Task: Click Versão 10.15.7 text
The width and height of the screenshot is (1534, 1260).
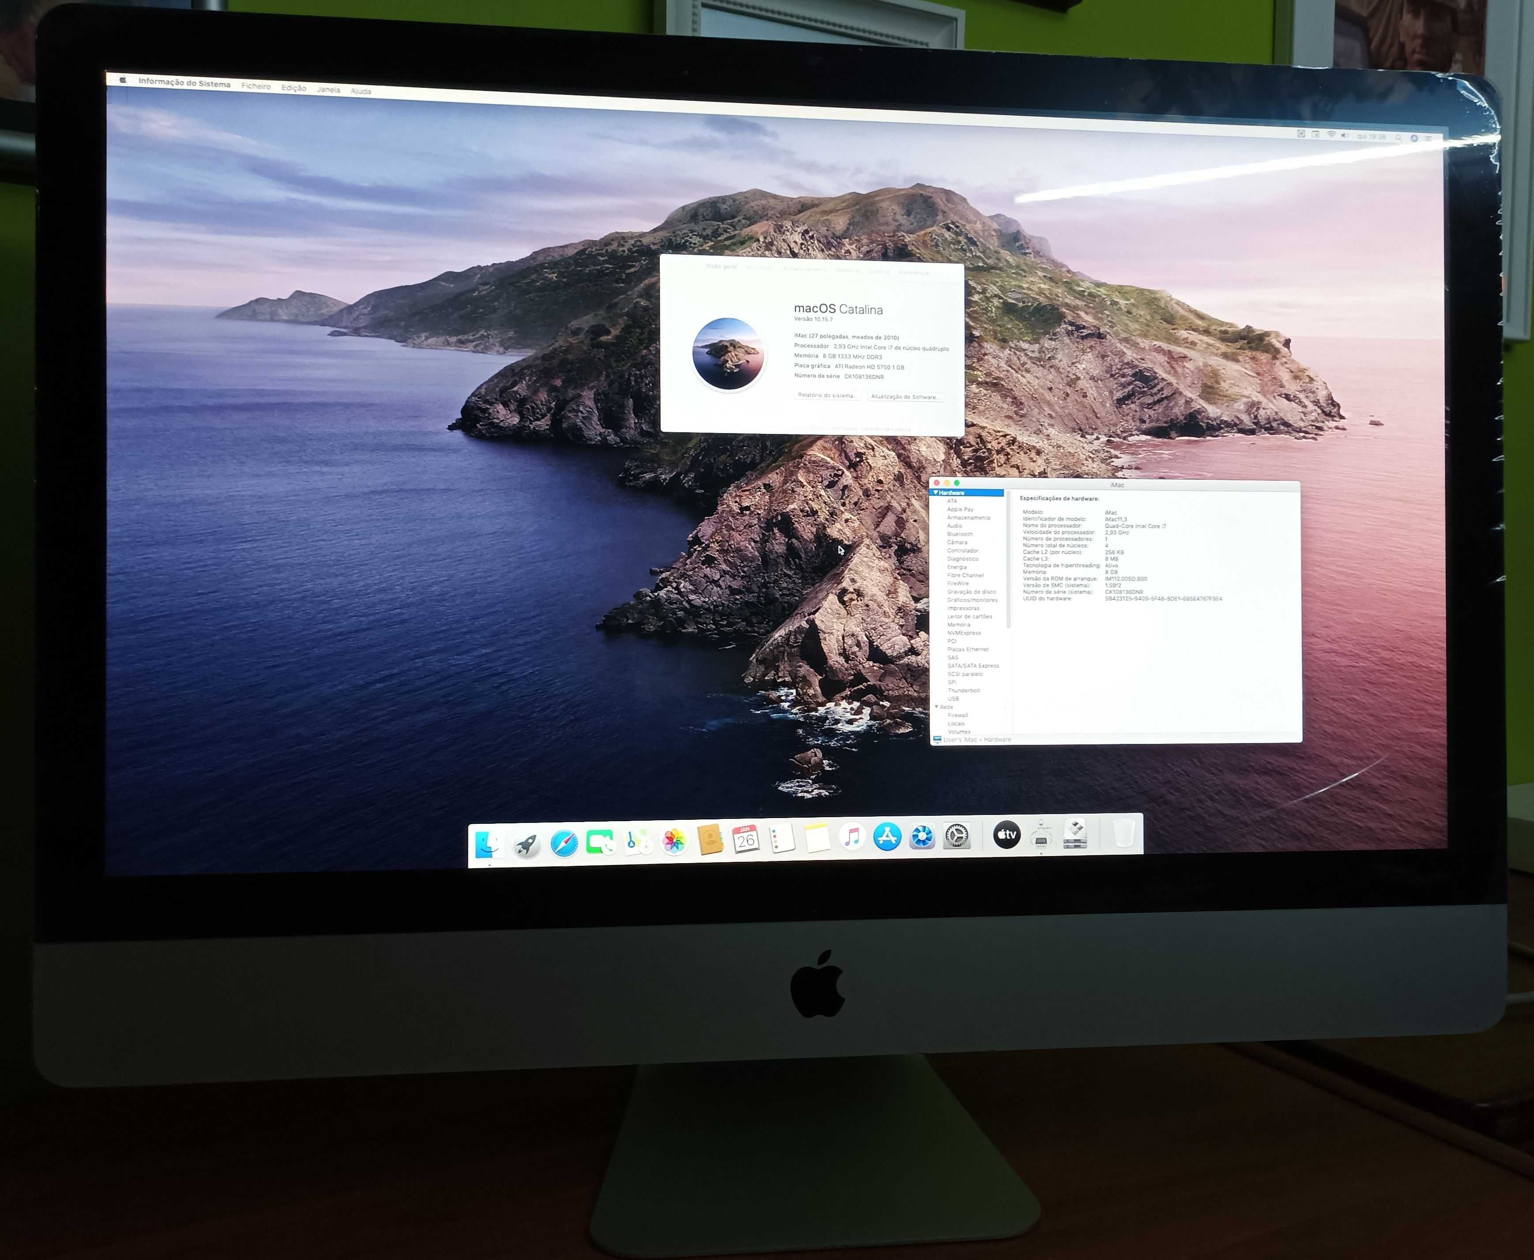Action: (x=813, y=319)
